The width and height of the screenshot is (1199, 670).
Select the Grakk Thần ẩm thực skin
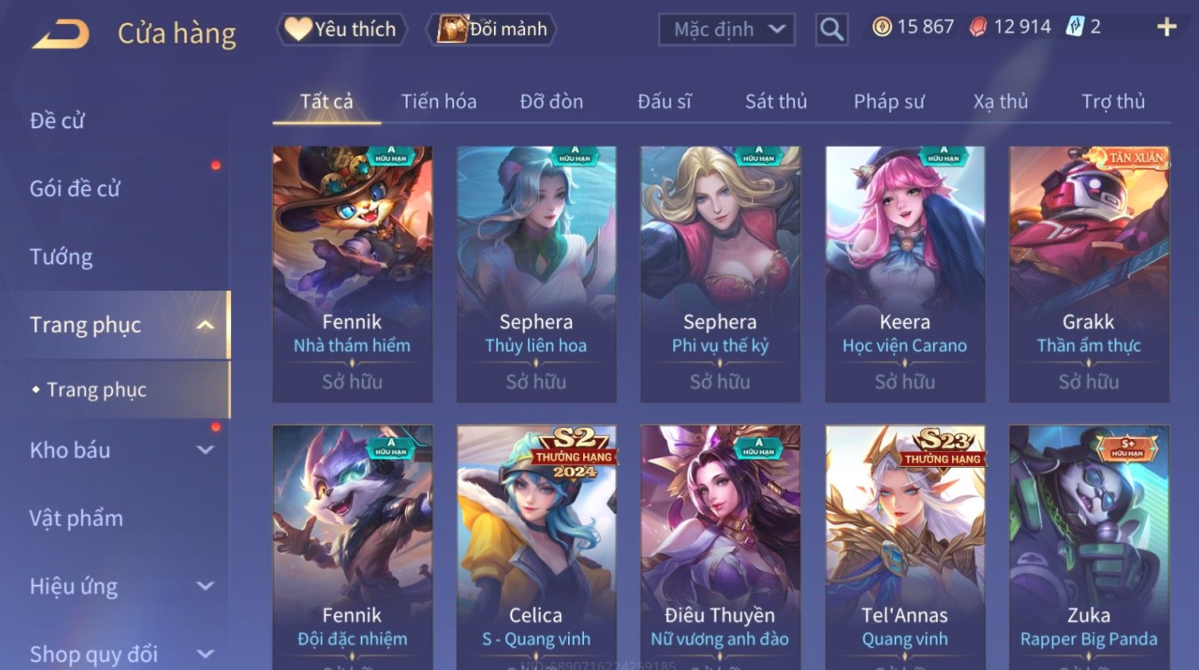1088,274
